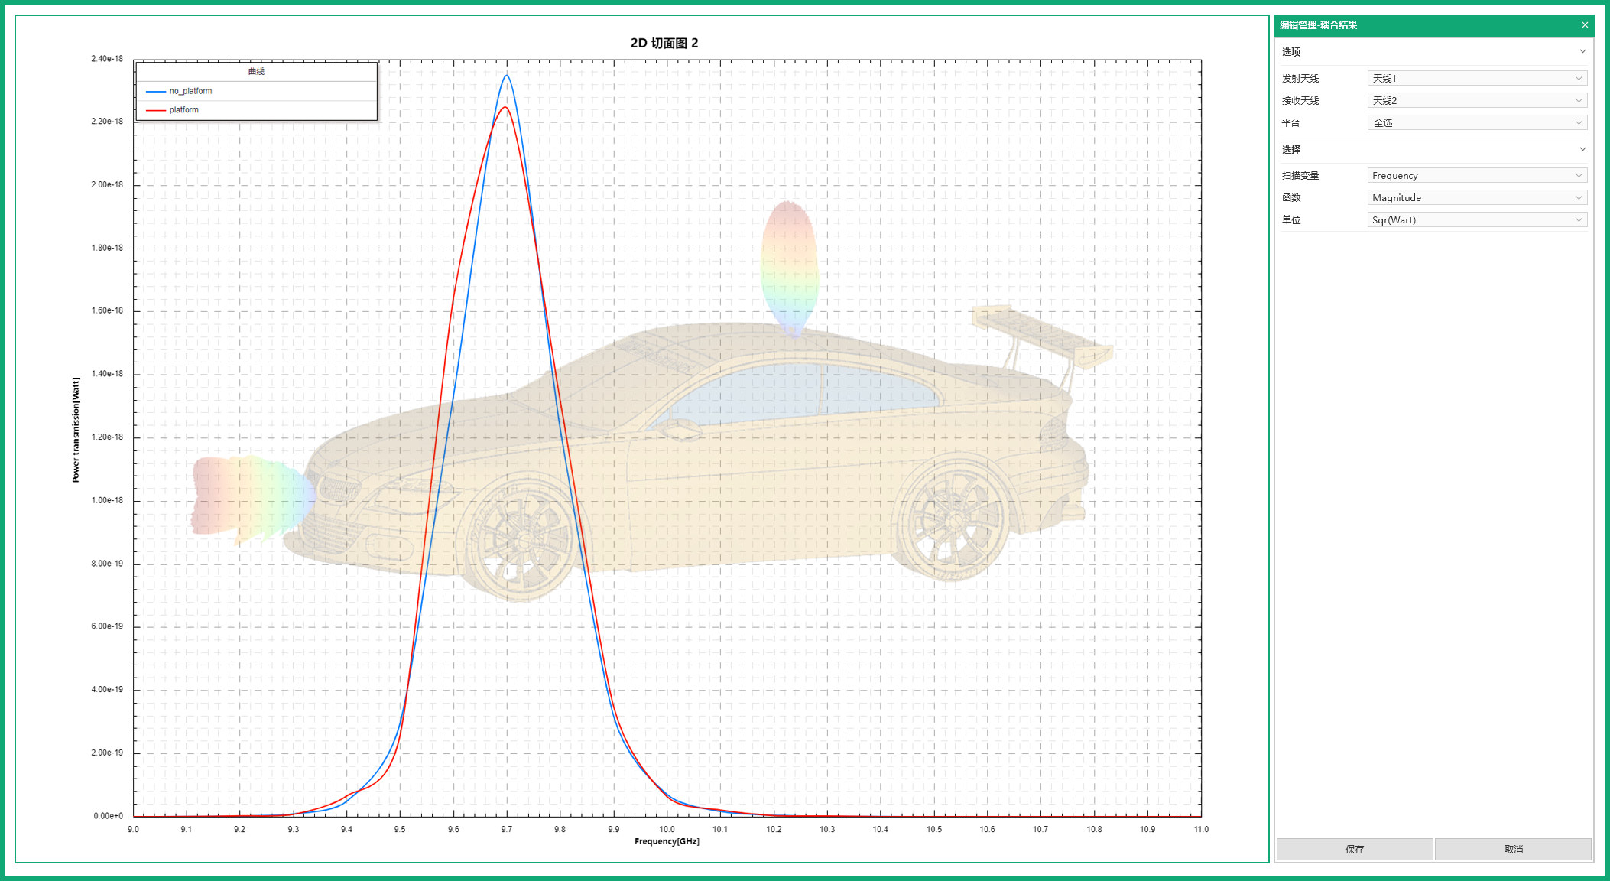Image resolution: width=1610 pixels, height=881 pixels.
Task: Open the 函数 Magnitude dropdown
Action: click(1476, 197)
